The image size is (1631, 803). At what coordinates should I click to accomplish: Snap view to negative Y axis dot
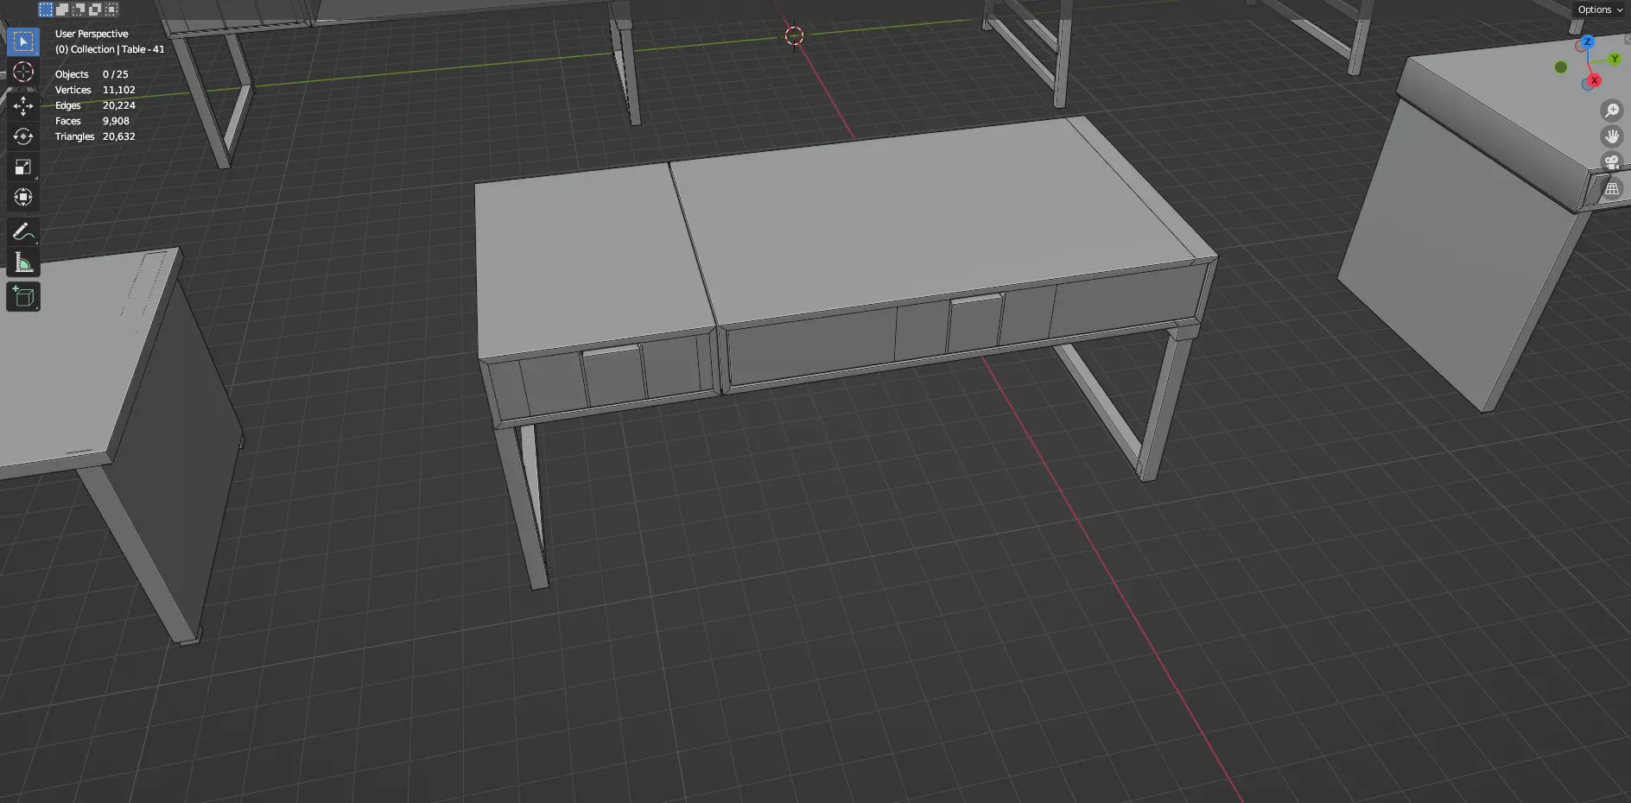tap(1561, 67)
